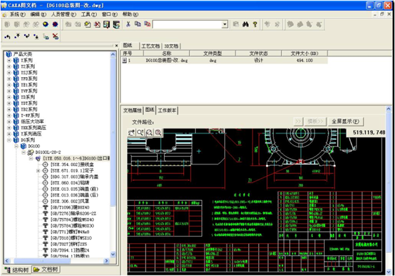Expand the Y系列 tree node
395x276 pixels.
[9, 60]
